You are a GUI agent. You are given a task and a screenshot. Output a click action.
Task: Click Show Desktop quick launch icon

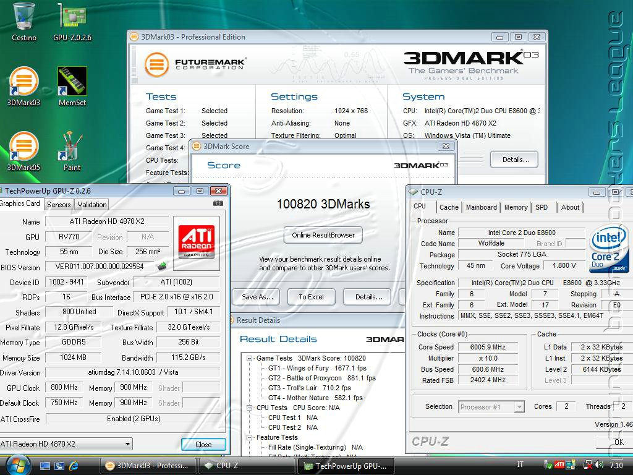(x=45, y=466)
